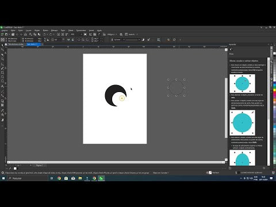276x207 pixels.
Task: Click the Undo icon in standard toolbar
Action: pos(44,34)
